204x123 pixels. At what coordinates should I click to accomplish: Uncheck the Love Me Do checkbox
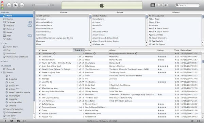40,82
